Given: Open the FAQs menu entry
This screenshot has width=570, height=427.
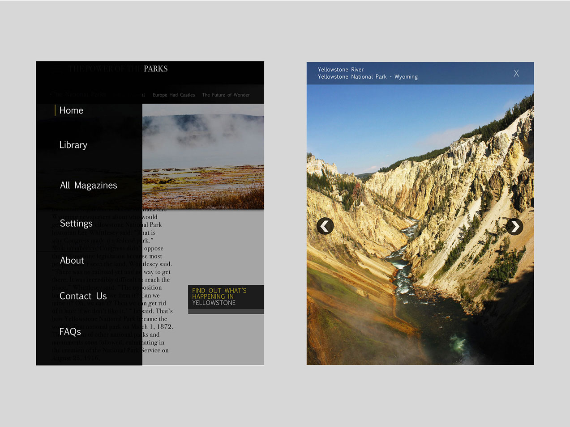Looking at the screenshot, I should (70, 332).
